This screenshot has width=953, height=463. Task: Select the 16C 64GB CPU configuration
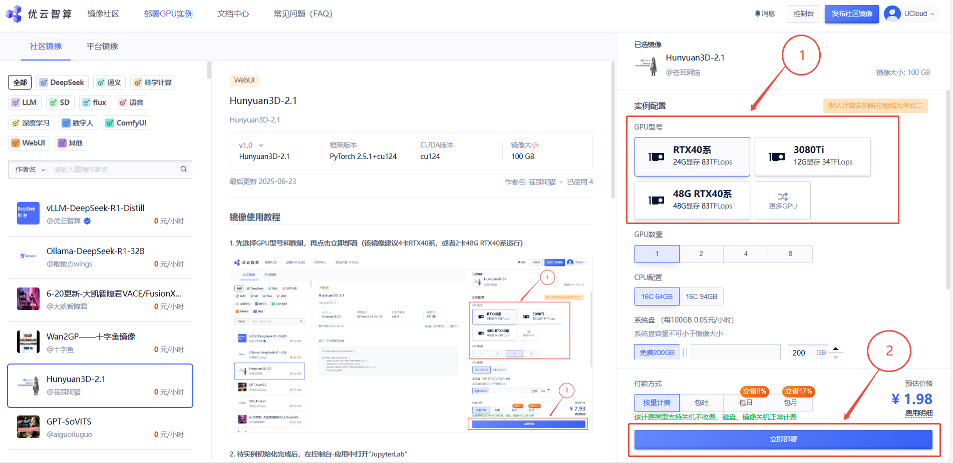[x=657, y=296]
